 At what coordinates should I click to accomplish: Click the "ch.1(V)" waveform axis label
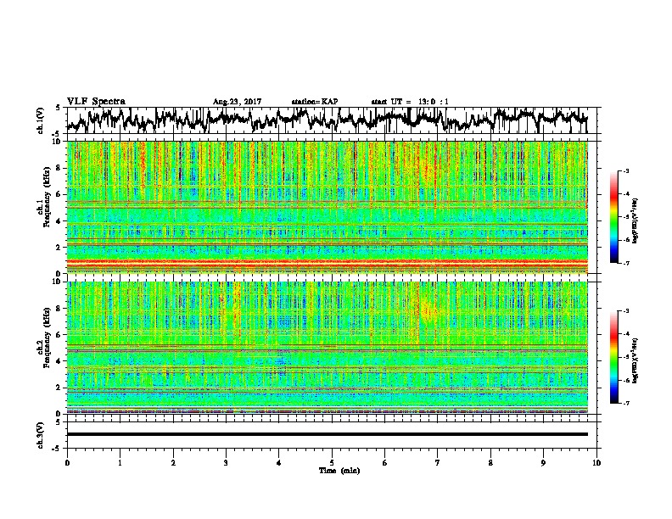coord(40,120)
